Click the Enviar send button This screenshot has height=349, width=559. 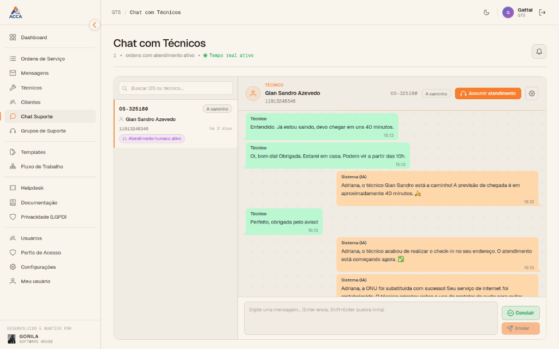pyautogui.click(x=520, y=328)
